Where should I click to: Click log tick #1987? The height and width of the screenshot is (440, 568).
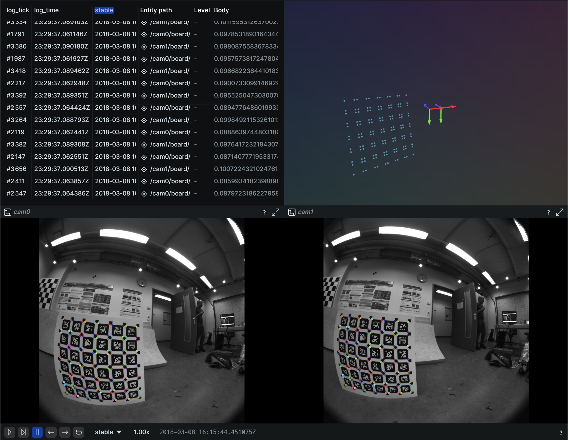point(16,58)
